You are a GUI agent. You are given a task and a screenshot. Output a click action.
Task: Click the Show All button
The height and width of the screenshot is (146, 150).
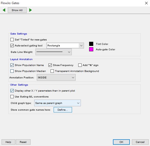pyautogui.click(x=17, y=10)
